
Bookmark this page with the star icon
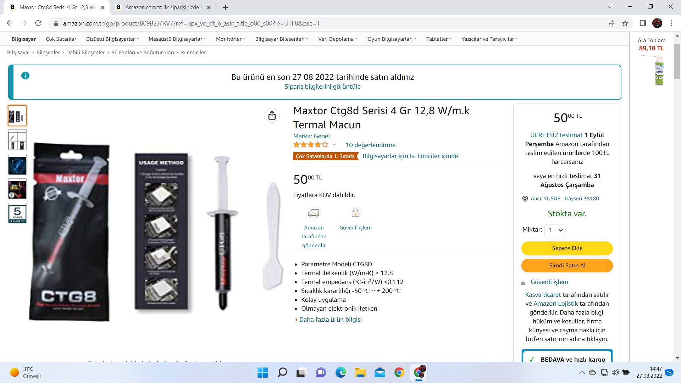(x=625, y=23)
